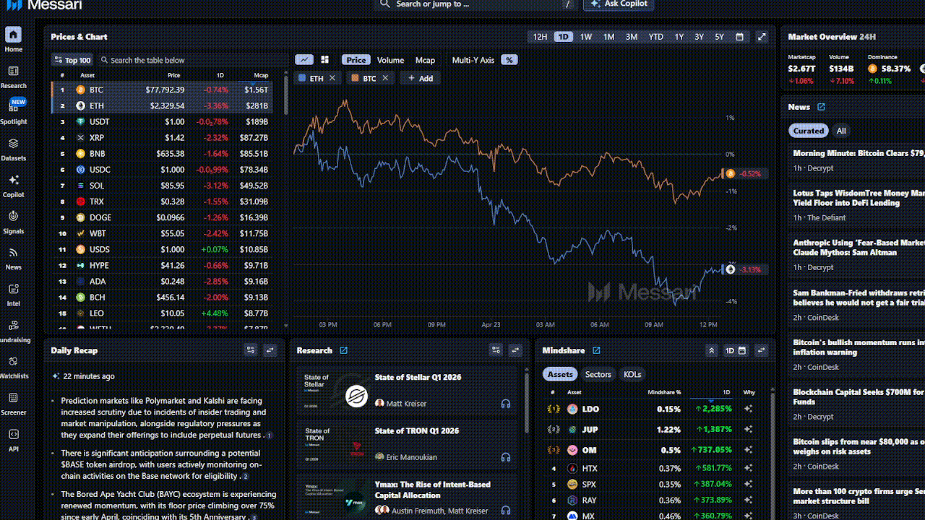925x520 pixels.
Task: Open the Mindshare panel external link icon
Action: point(596,350)
